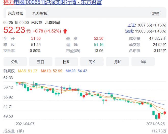
Task: Click the MA20: 54.42 indicator
Action: coord(76,71)
